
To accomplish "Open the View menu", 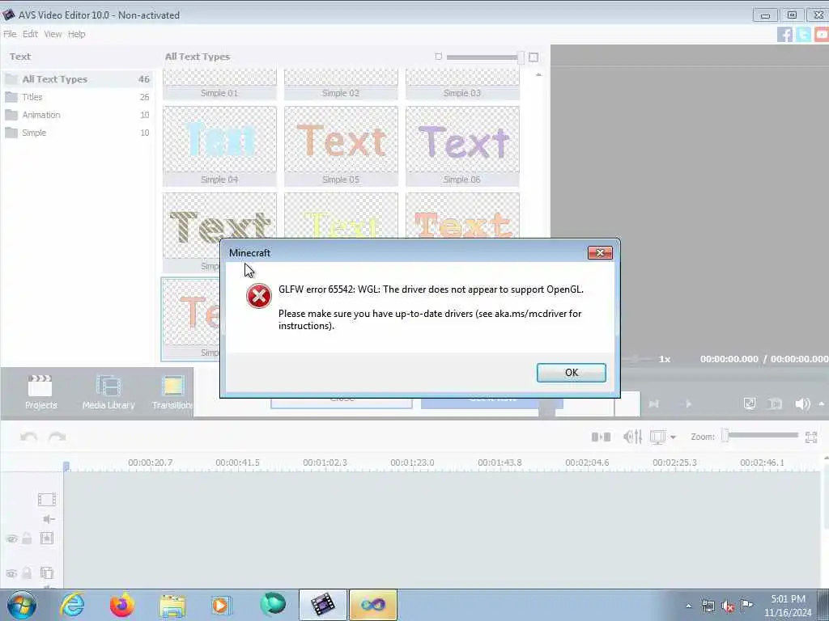I will tap(53, 34).
